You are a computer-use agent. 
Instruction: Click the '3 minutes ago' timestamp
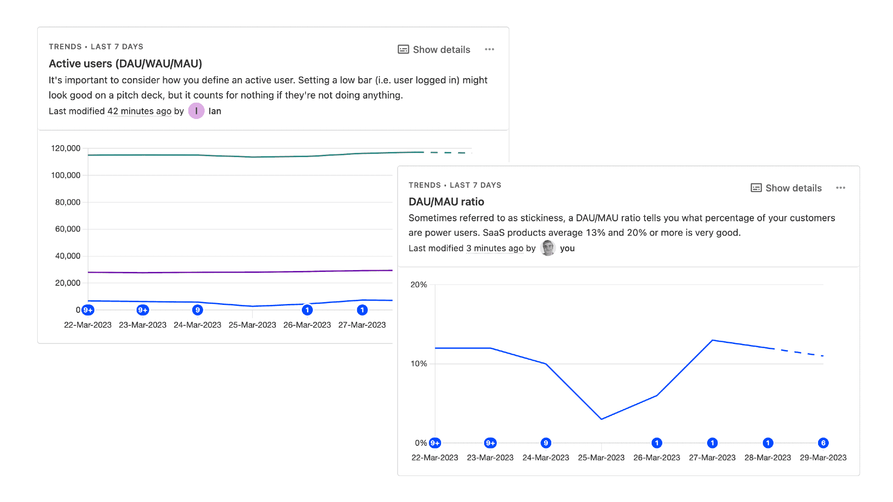[x=495, y=248]
